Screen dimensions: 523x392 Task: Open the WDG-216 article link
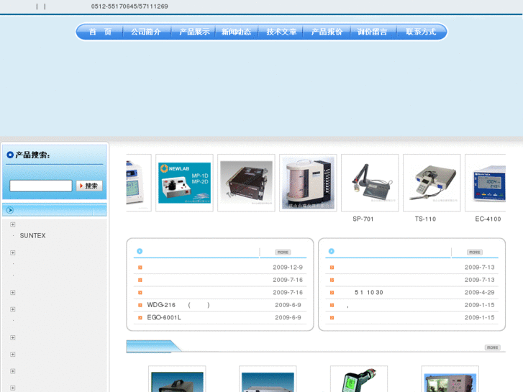pos(178,305)
